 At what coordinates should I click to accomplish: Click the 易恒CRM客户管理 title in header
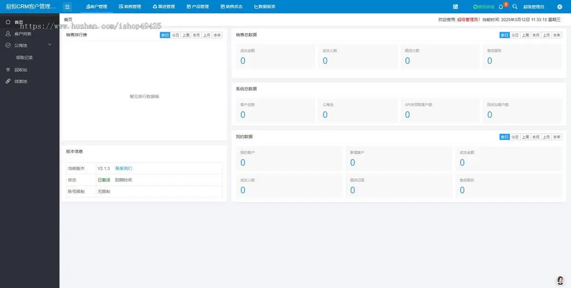click(30, 7)
